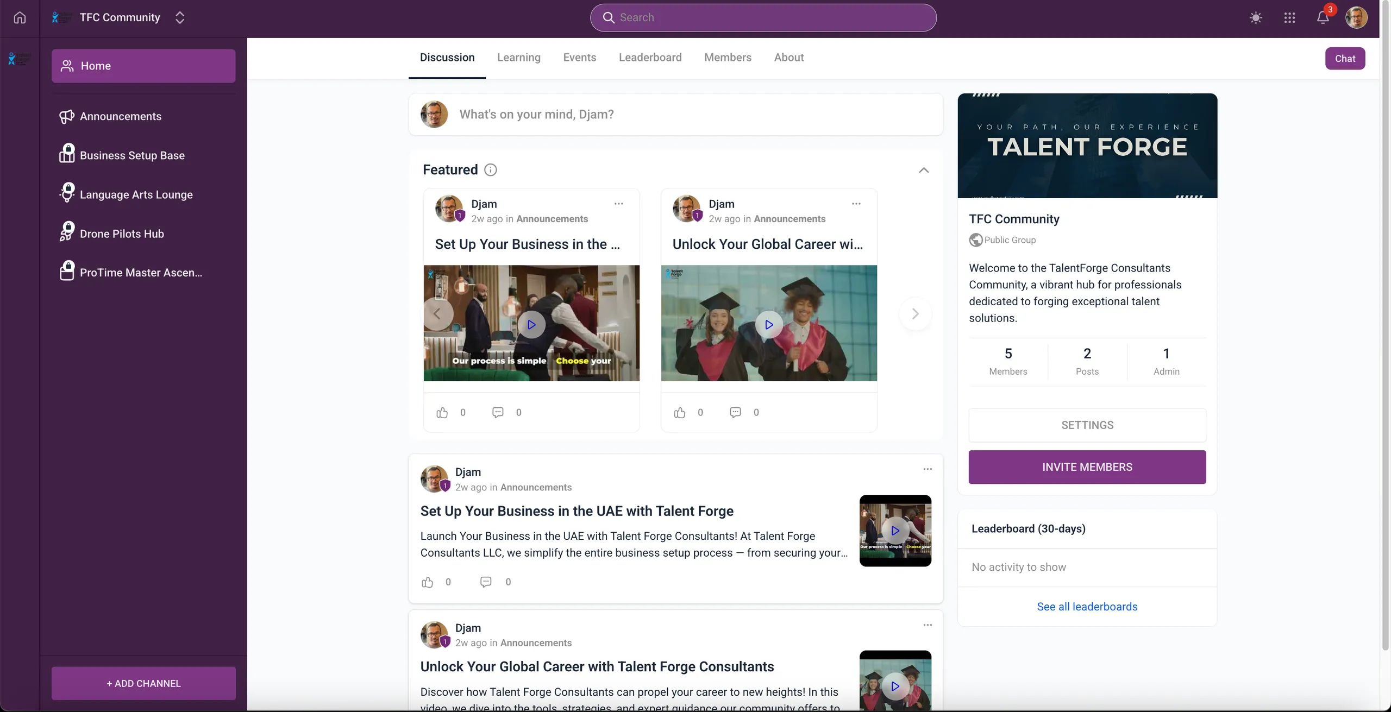Click the Featured info icon
The height and width of the screenshot is (712, 1391).
490,170
